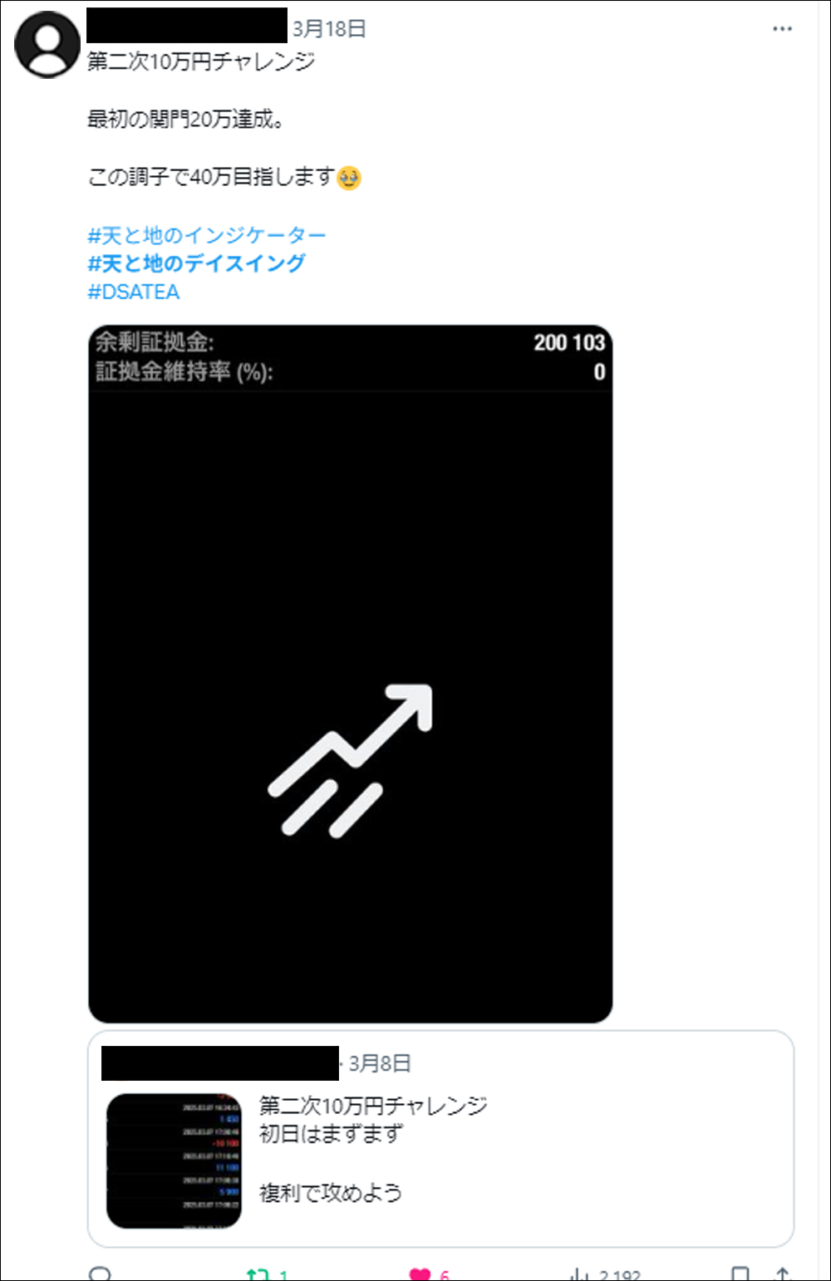831x1281 pixels.
Task: Click the redacted author name at top
Action: point(187,25)
